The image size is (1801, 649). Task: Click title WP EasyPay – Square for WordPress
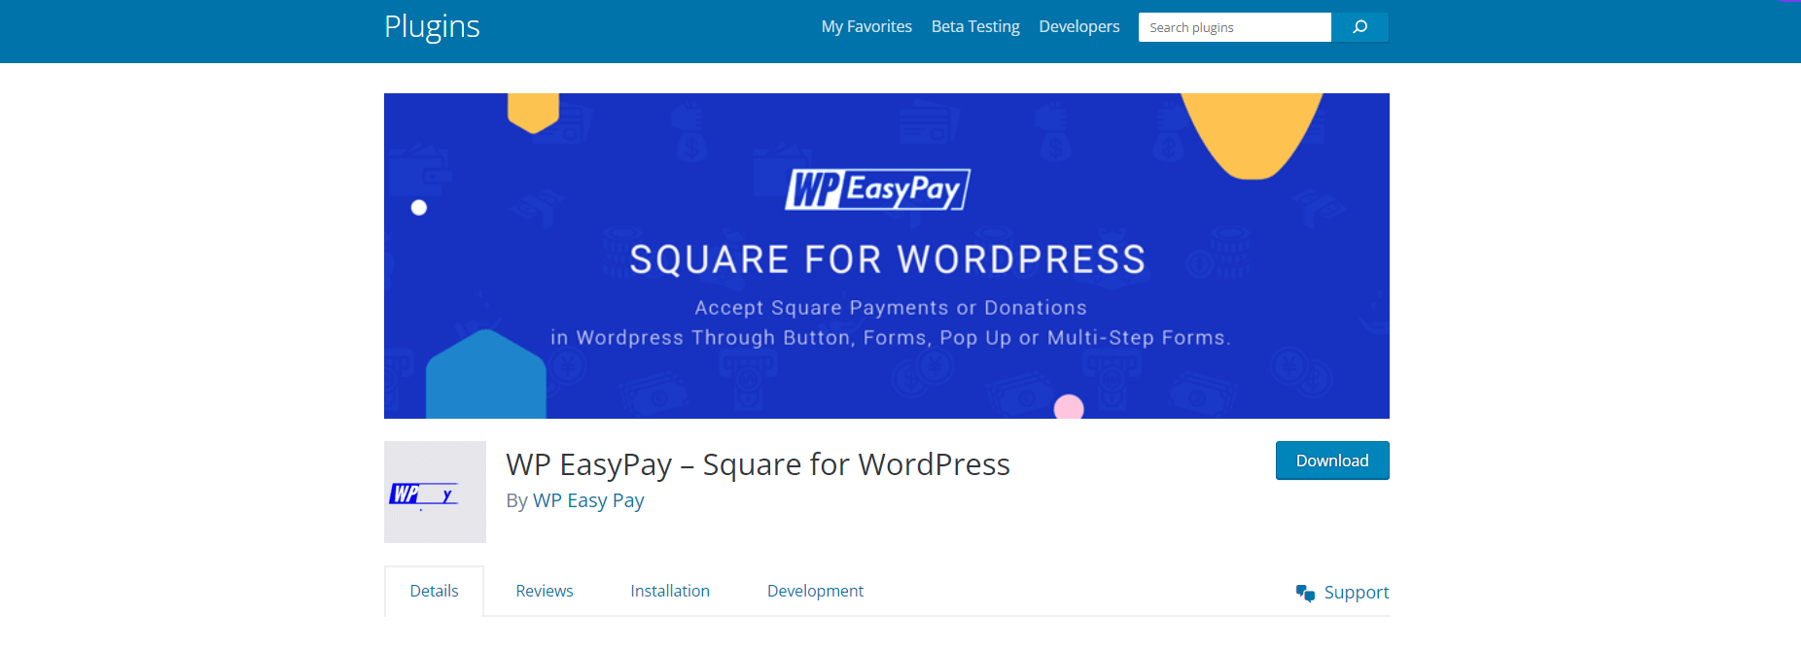[x=758, y=464]
